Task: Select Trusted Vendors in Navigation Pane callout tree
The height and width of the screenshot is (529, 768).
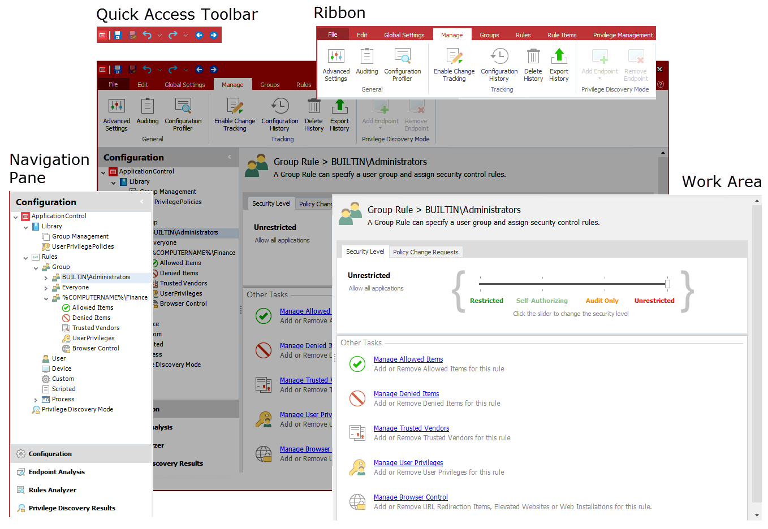Action: pyautogui.click(x=96, y=328)
